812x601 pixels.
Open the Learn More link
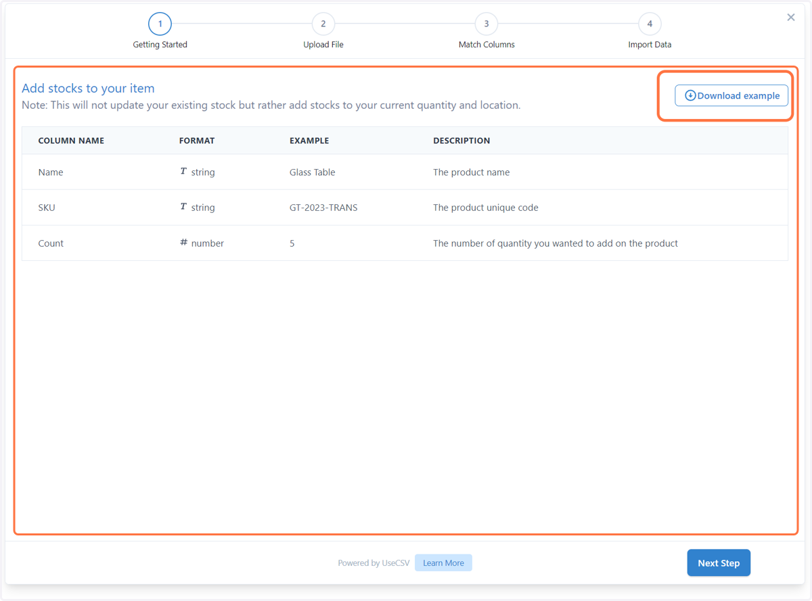(443, 562)
